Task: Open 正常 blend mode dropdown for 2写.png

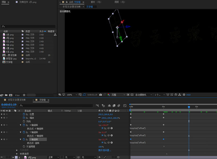Action: [54, 157]
